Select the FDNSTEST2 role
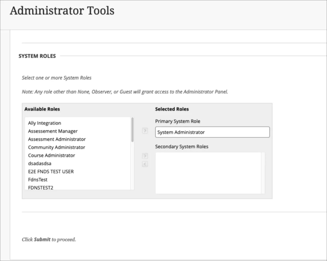 [x=40, y=187]
